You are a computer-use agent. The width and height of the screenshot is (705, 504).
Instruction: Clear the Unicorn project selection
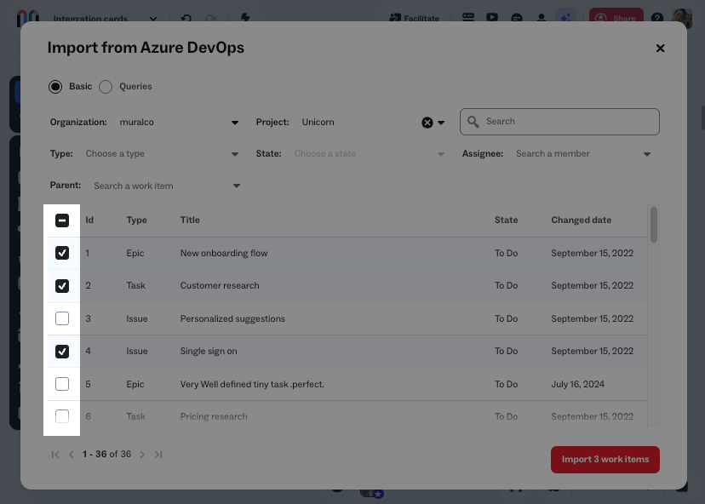click(427, 123)
